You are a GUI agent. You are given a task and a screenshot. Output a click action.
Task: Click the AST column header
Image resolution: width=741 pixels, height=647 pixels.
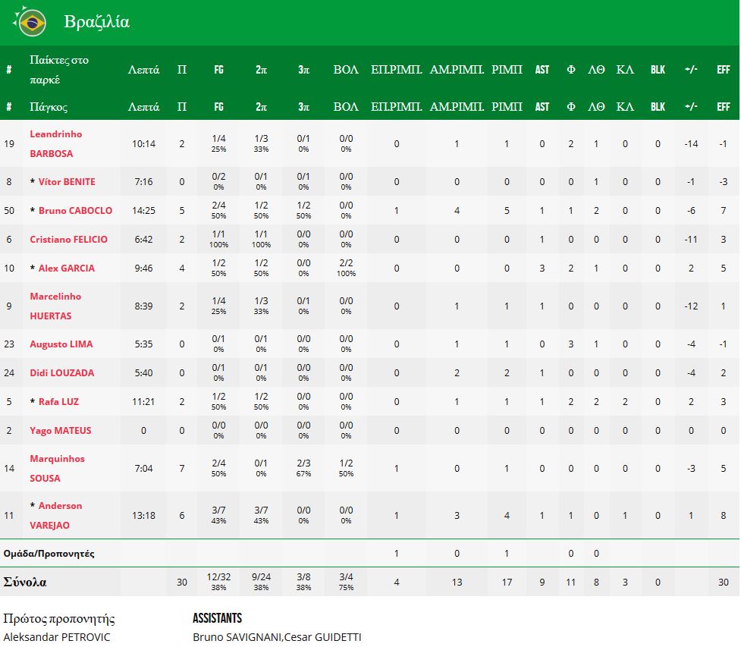(x=542, y=69)
